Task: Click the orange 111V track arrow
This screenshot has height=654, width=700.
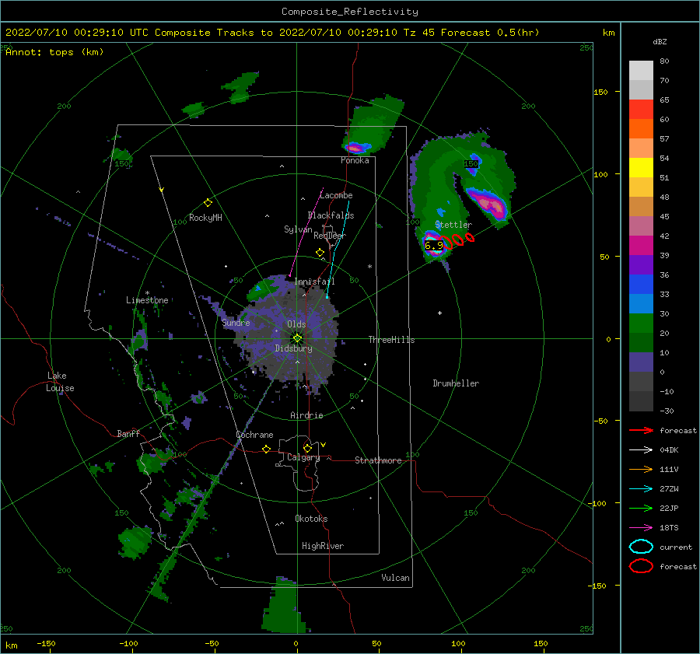Action: (641, 469)
